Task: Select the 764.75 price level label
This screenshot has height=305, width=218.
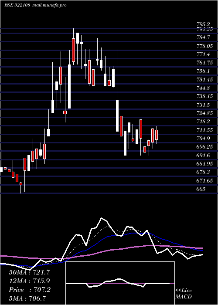Action: [x=204, y=63]
